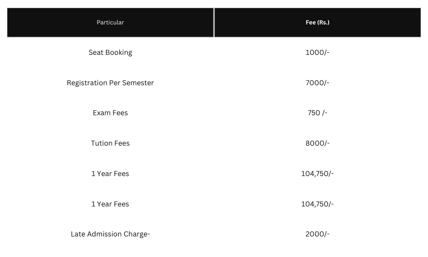This screenshot has width=428, height=257.
Task: Select the 1000/- fee value
Action: (x=318, y=52)
